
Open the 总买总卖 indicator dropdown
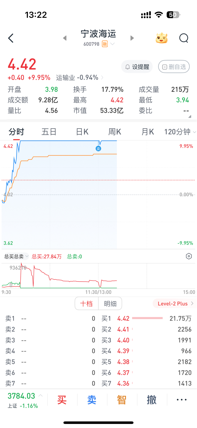pyautogui.click(x=16, y=256)
